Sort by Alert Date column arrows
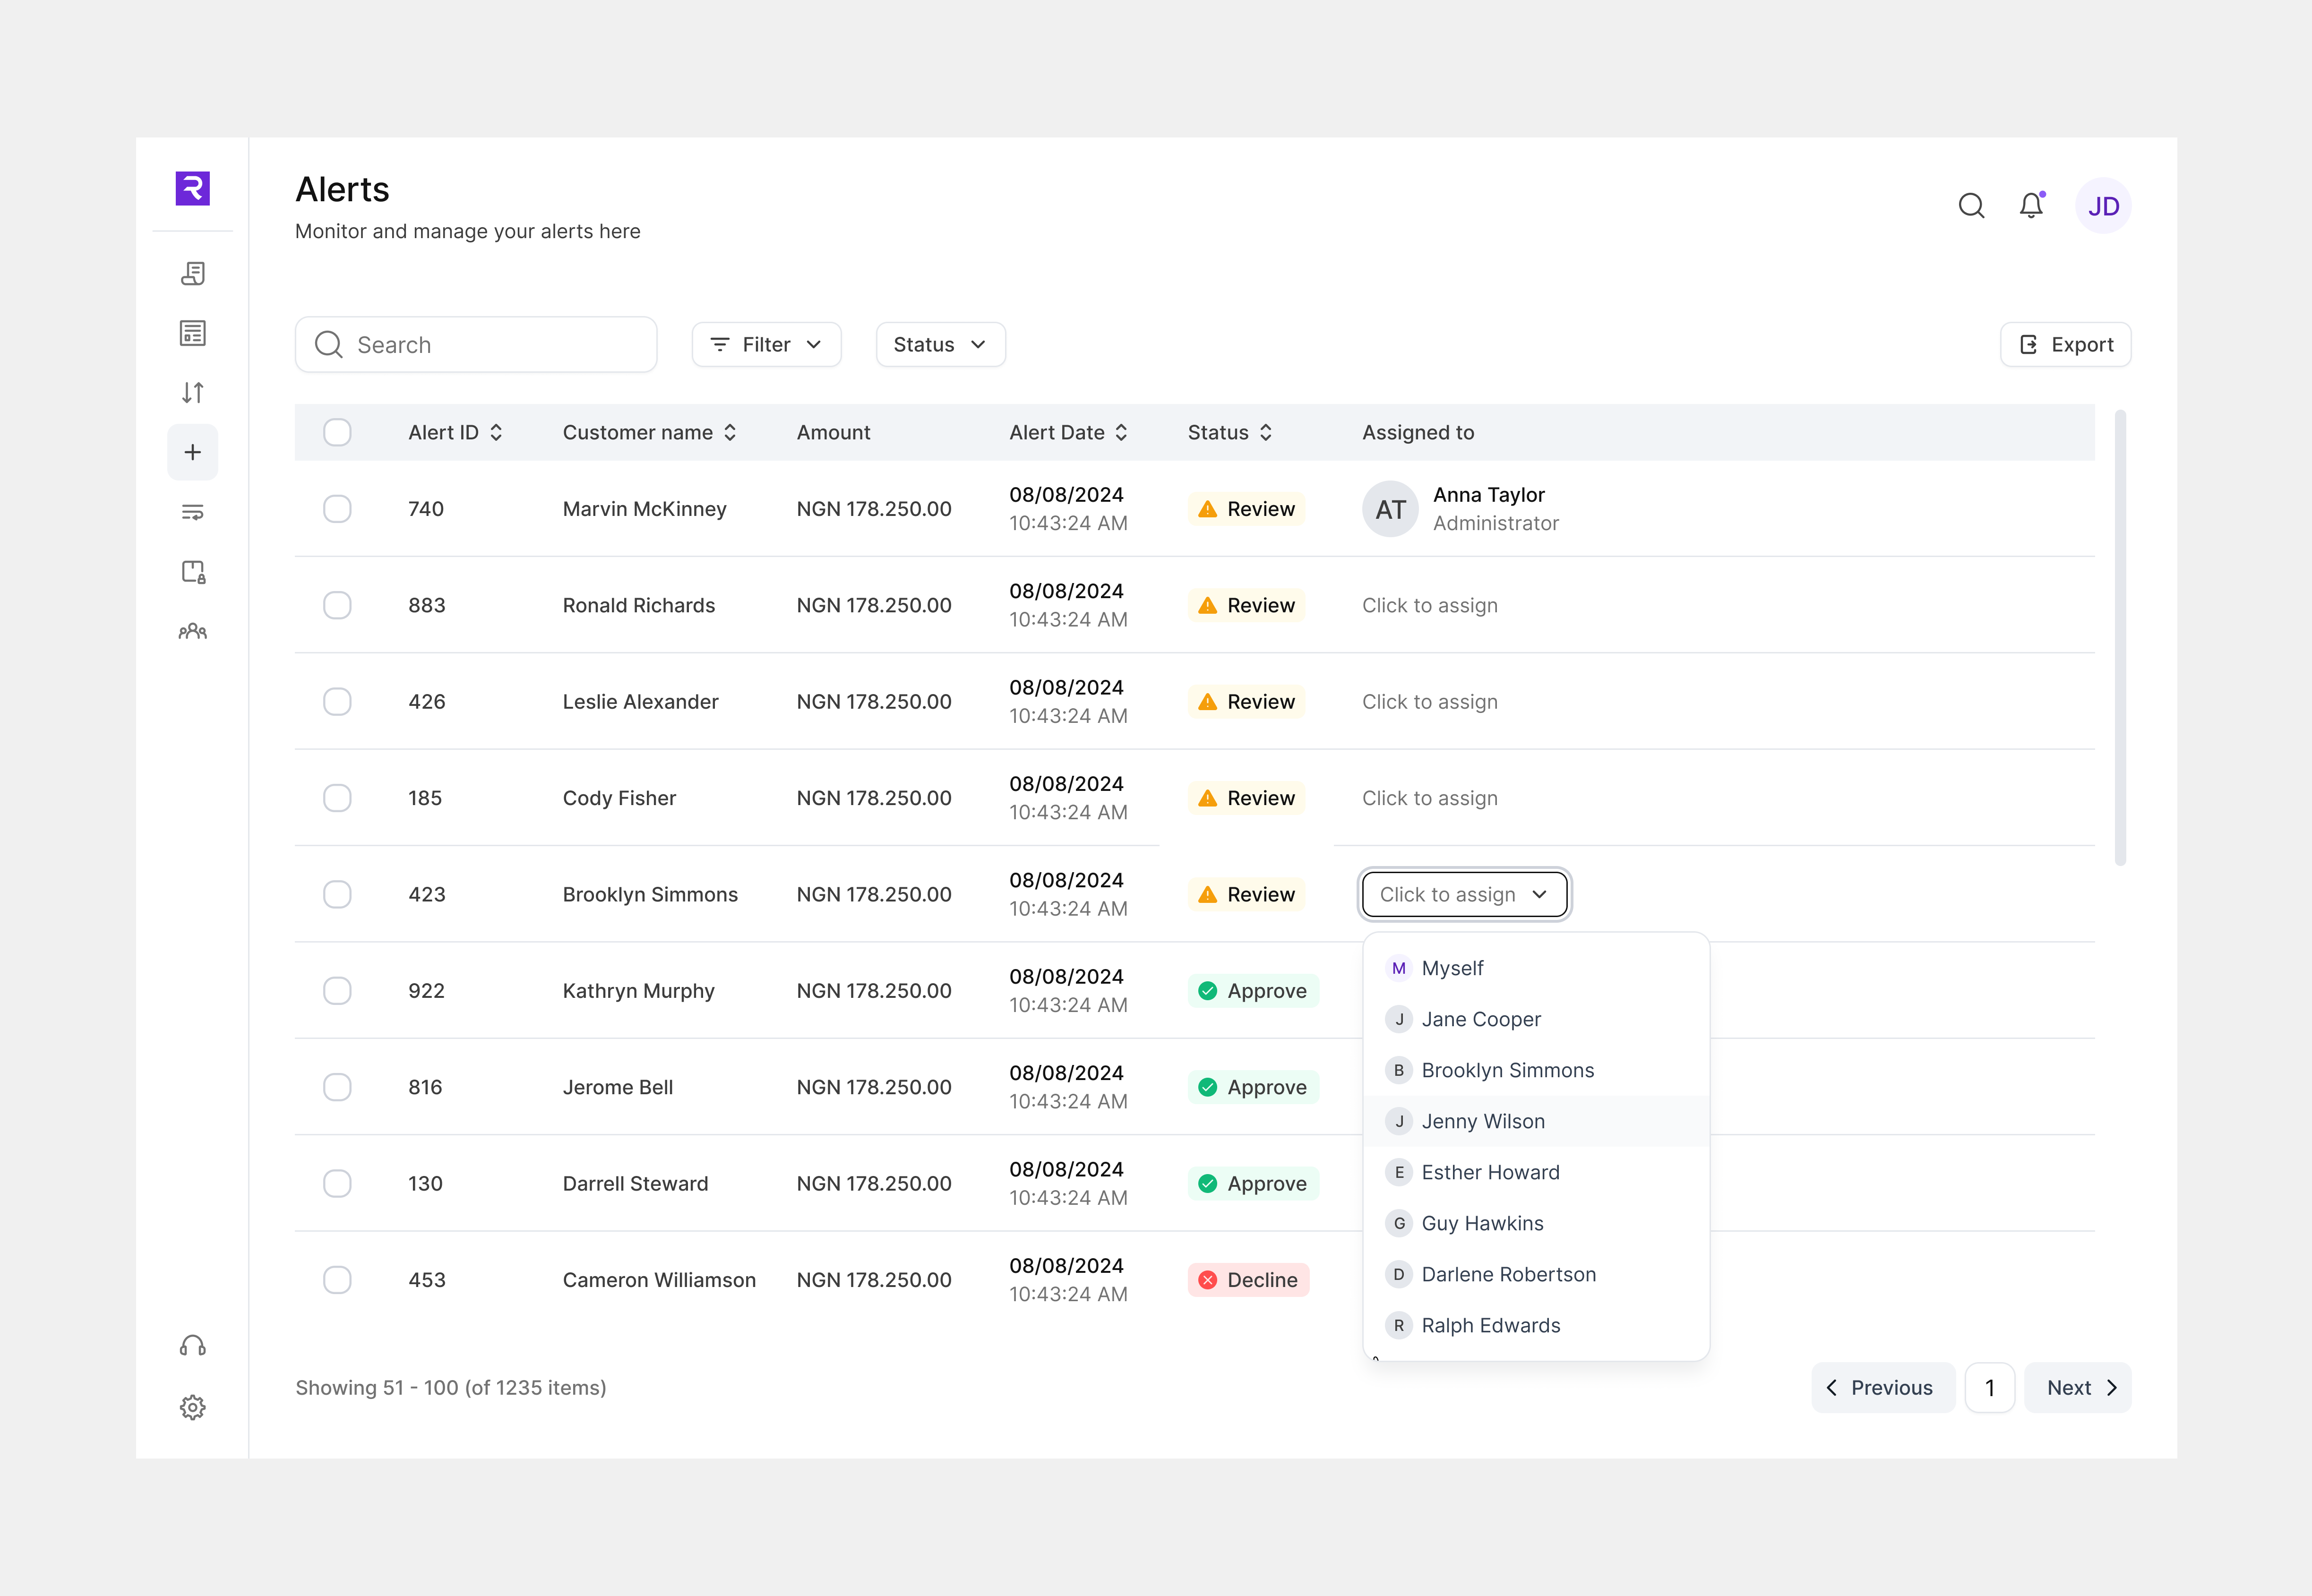2312x1596 pixels. click(x=1121, y=432)
